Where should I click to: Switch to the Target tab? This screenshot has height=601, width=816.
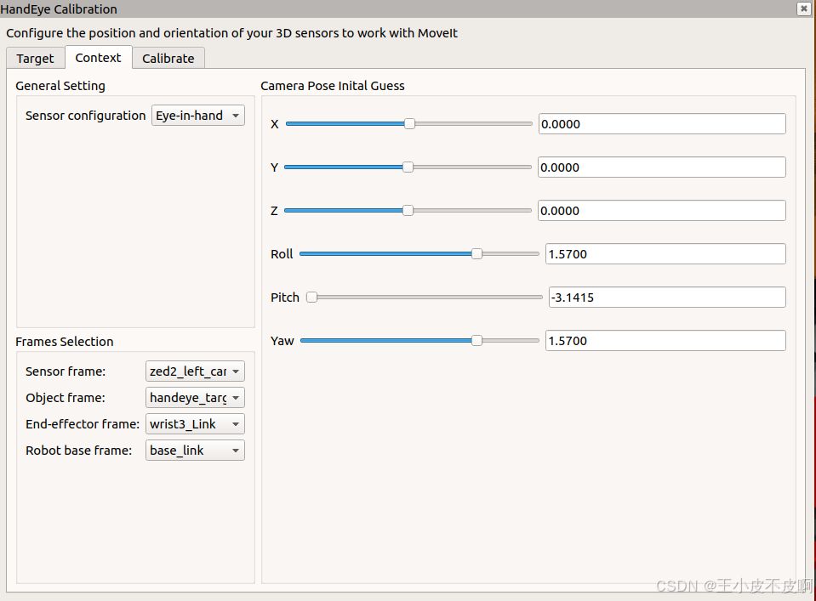pos(36,58)
